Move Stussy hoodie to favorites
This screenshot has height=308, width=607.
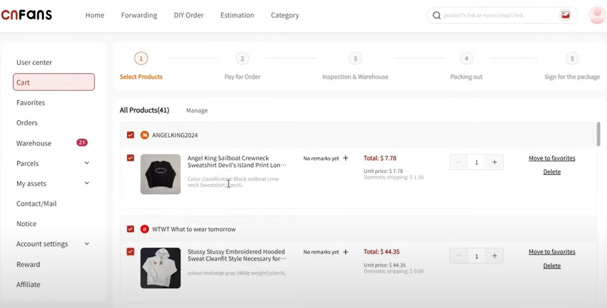(x=552, y=251)
